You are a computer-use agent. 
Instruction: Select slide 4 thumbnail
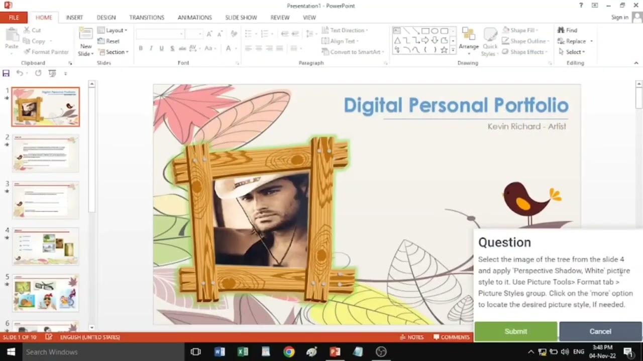coord(46,246)
